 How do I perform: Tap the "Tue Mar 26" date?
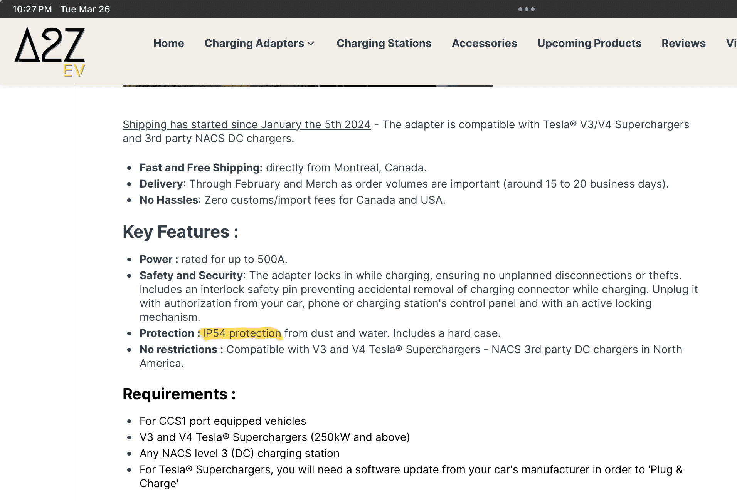85,9
